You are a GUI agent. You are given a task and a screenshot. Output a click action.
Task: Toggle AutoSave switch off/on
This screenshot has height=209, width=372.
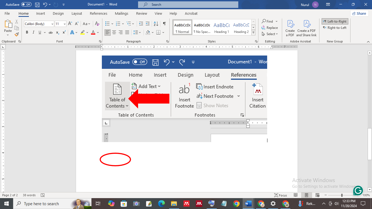[x=26, y=5]
